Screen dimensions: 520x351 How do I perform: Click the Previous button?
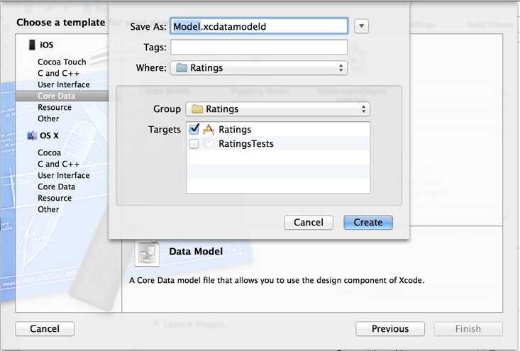click(390, 328)
